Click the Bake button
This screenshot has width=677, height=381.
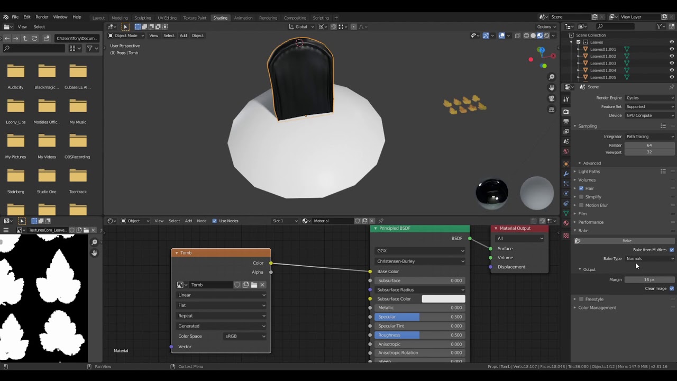pyautogui.click(x=627, y=241)
